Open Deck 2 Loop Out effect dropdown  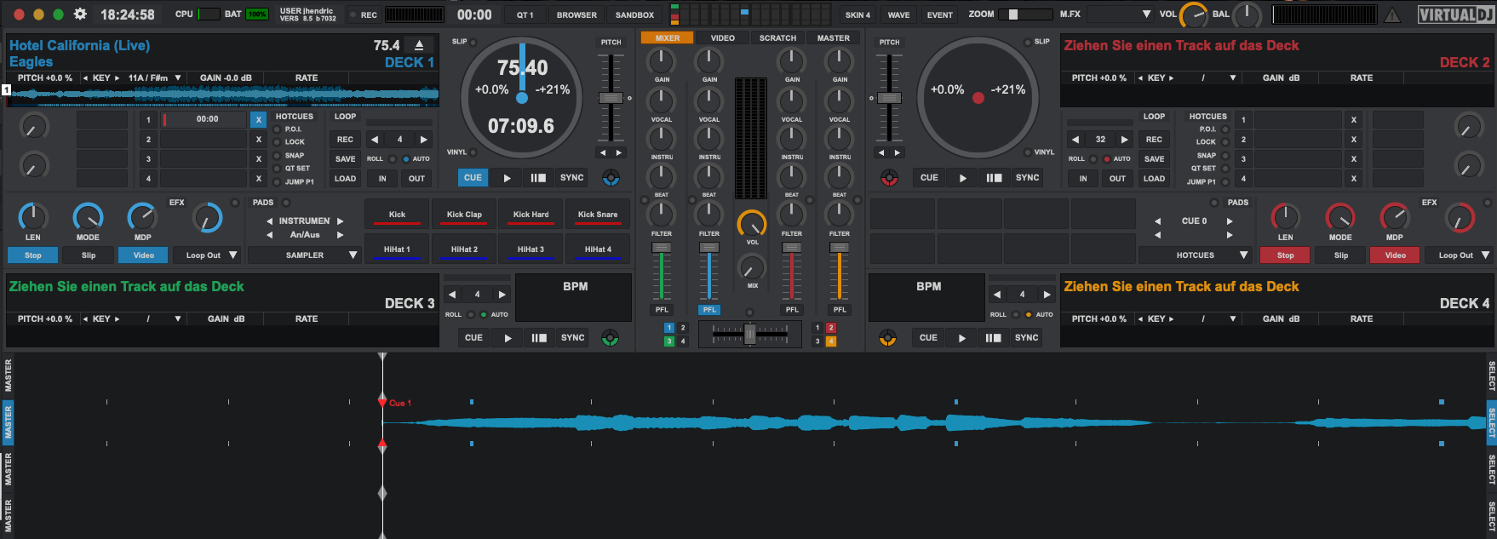click(1486, 255)
